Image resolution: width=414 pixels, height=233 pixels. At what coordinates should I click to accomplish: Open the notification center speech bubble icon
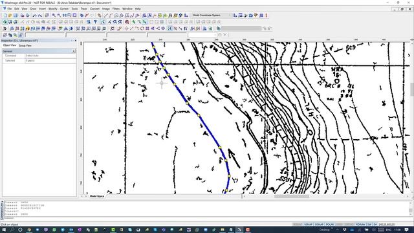(x=407, y=230)
